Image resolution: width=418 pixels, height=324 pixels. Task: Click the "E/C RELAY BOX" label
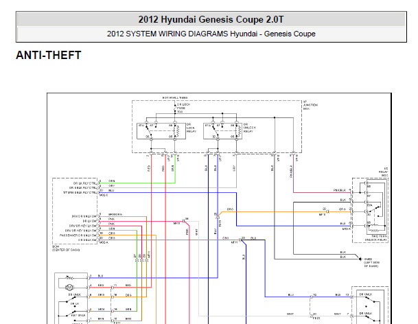[x=383, y=172]
